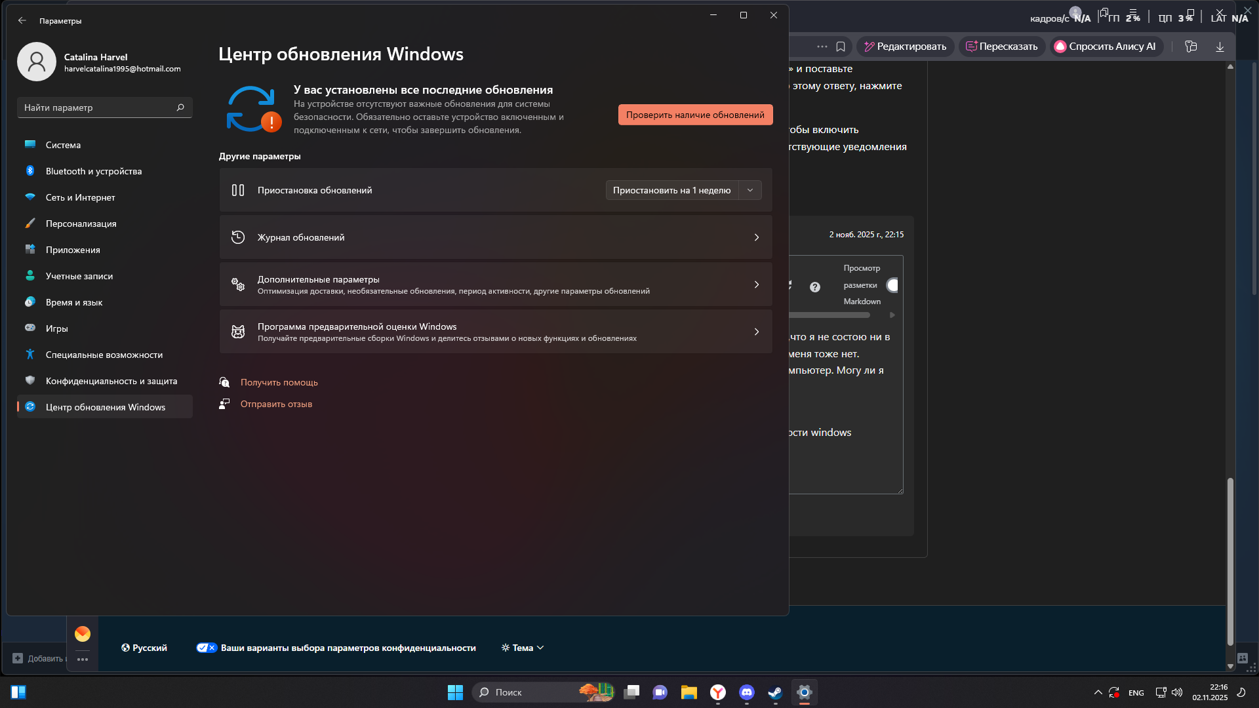
Task: Click the yellow color swatch bottom left
Action: coord(82,633)
